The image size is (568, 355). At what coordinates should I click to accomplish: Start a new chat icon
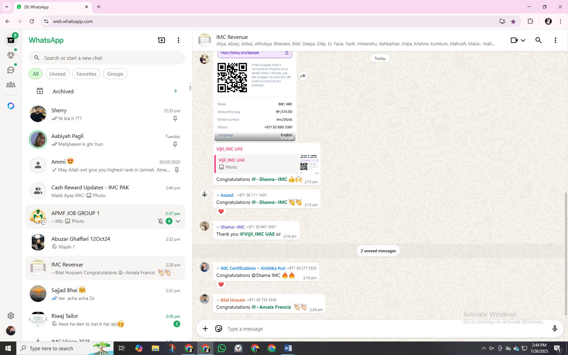tap(162, 40)
